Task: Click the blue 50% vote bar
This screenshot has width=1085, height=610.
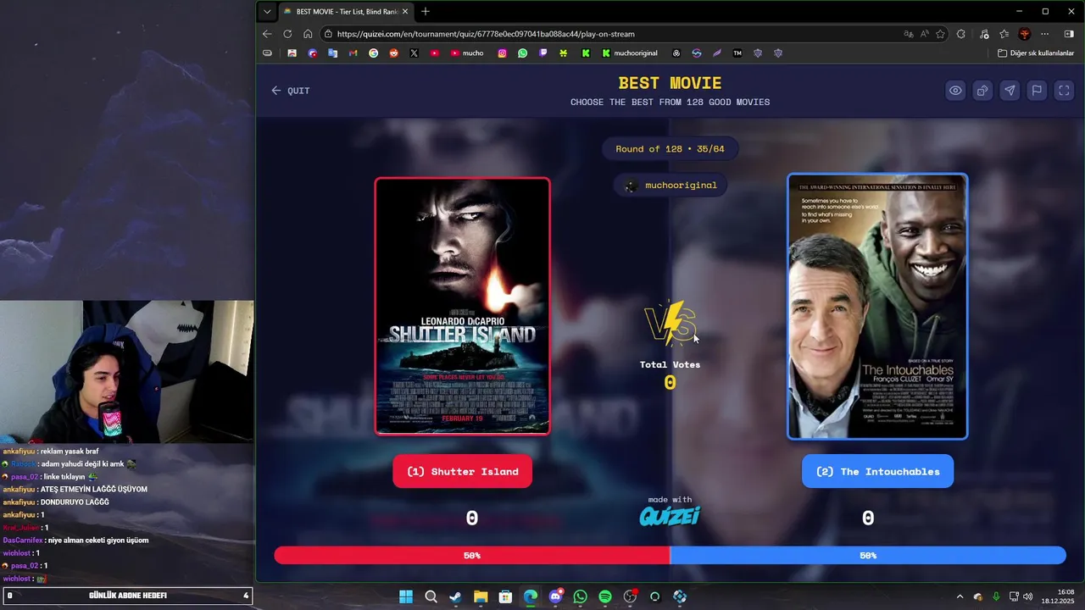Action: click(x=868, y=556)
